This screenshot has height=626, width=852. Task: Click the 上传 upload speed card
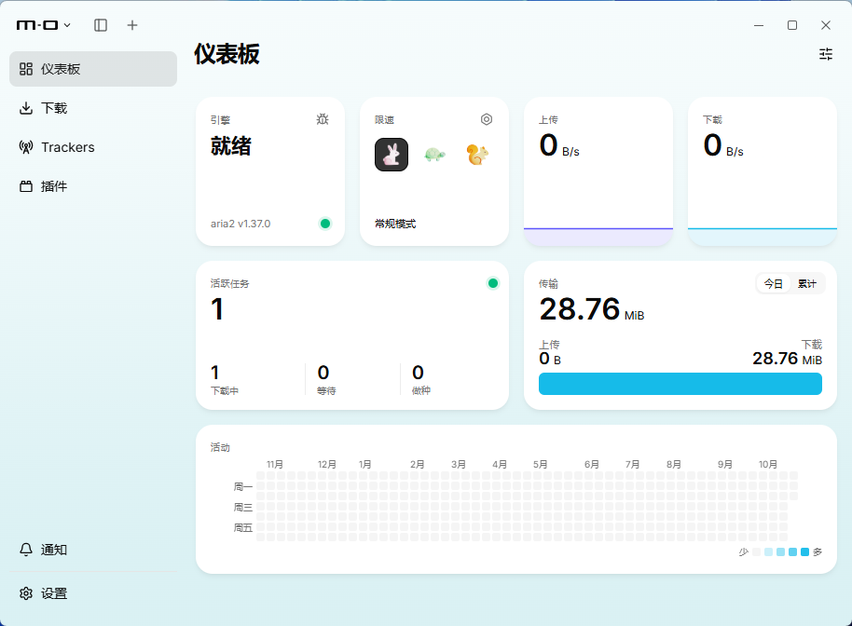coord(598,171)
